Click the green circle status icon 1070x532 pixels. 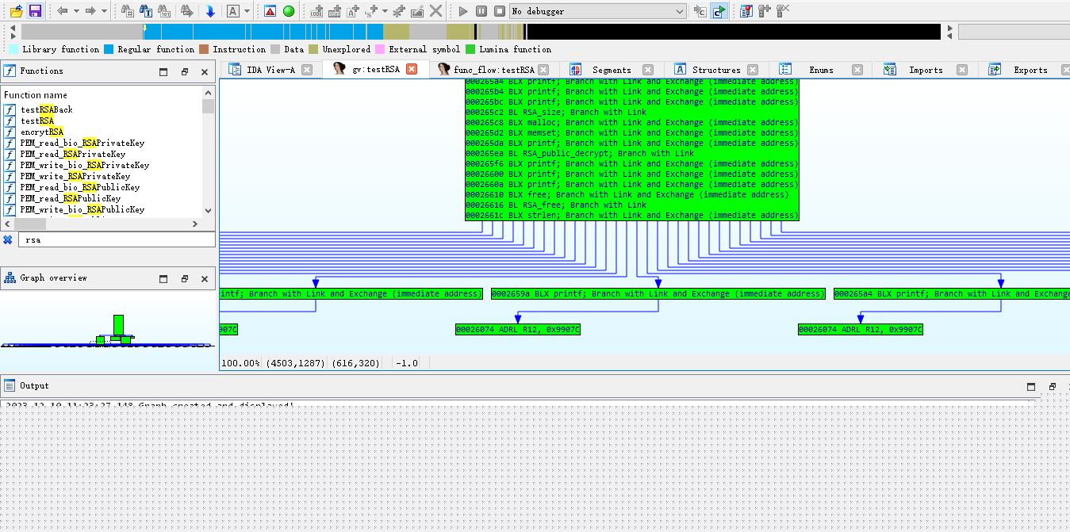(x=289, y=11)
